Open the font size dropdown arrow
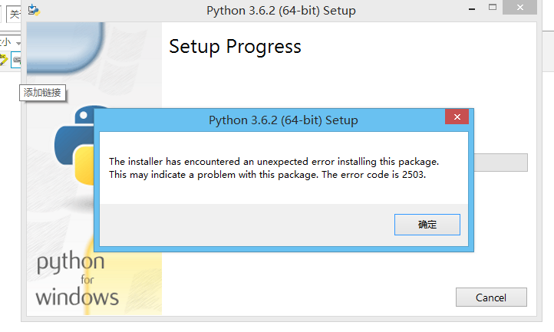The image size is (554, 332). pos(17,42)
